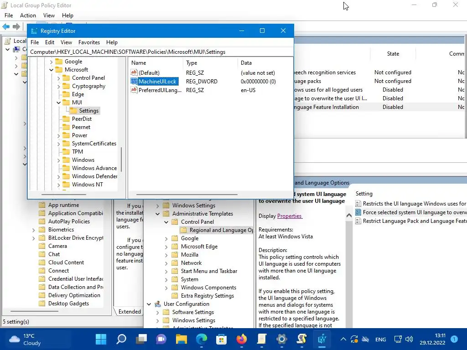
Task: Open the Registry Editor Edit menu
Action: pos(49,42)
